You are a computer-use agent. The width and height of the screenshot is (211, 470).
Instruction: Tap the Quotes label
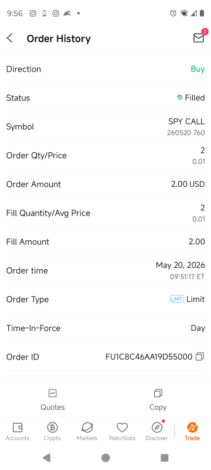click(53, 407)
